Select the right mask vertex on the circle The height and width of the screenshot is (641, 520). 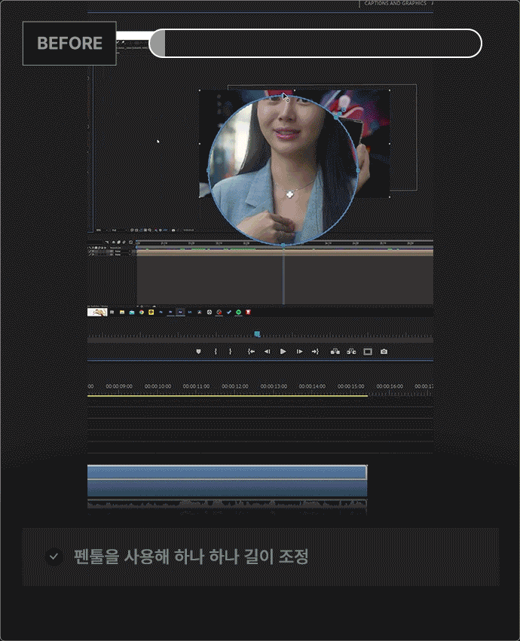358,170
